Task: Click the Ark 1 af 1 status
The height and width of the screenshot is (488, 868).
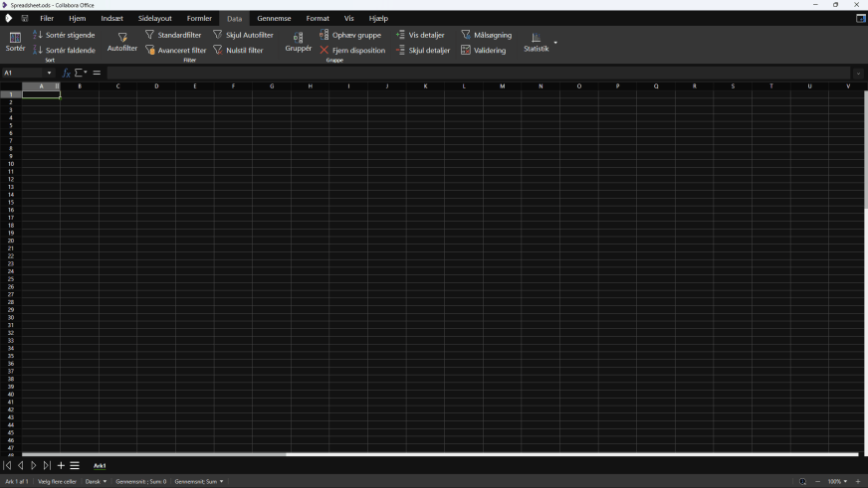Action: point(17,481)
